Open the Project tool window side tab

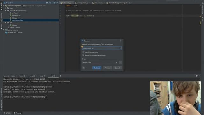(x=1, y=6)
